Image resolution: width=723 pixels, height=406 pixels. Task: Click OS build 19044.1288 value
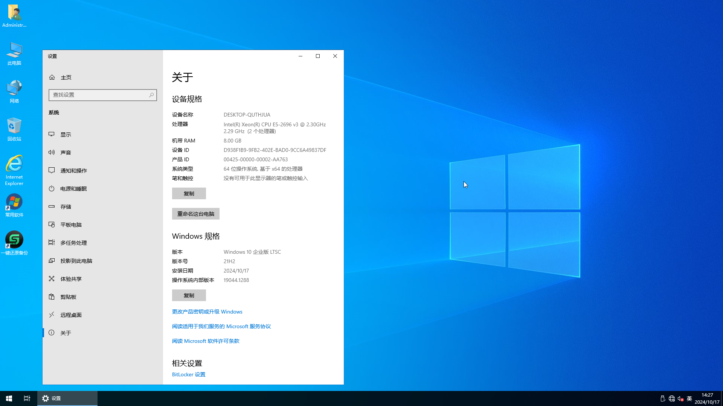[x=236, y=280]
